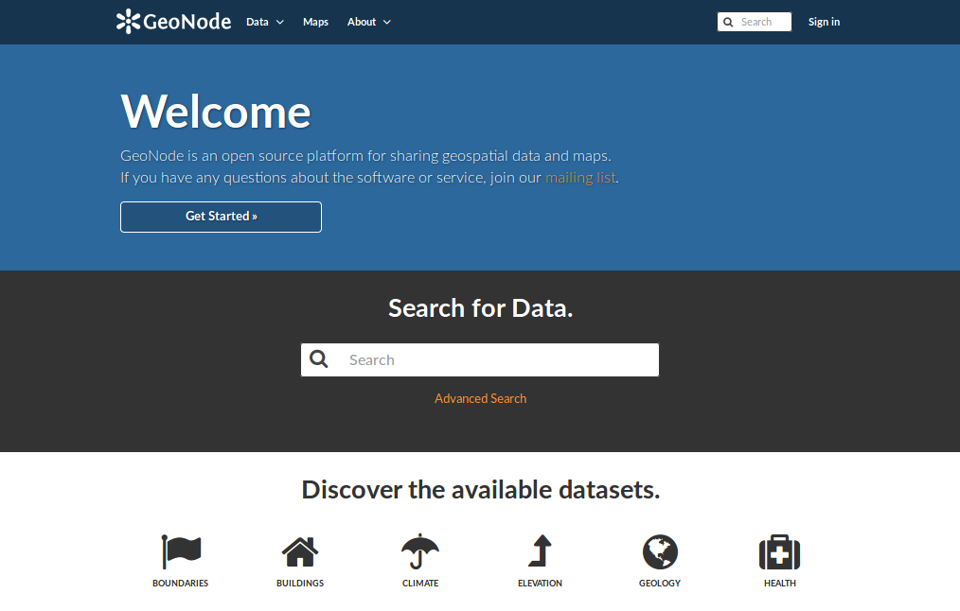960x611 pixels.
Task: Click the ELEVATION category label
Action: pos(540,584)
